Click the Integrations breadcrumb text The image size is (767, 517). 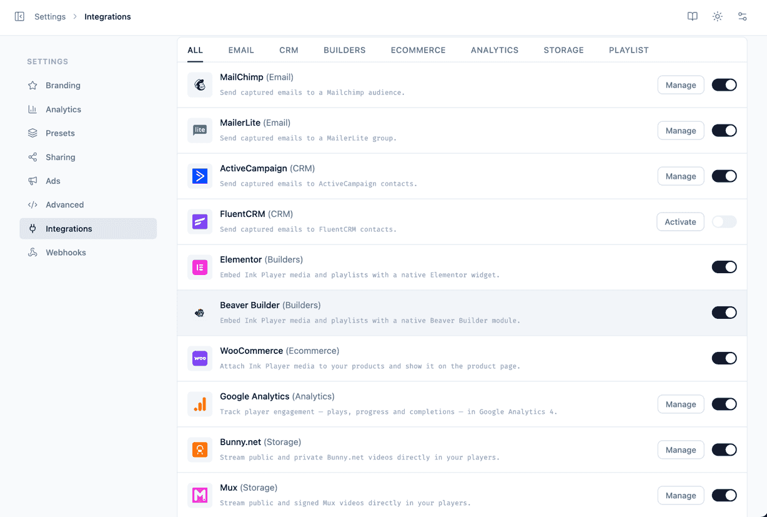coord(107,17)
